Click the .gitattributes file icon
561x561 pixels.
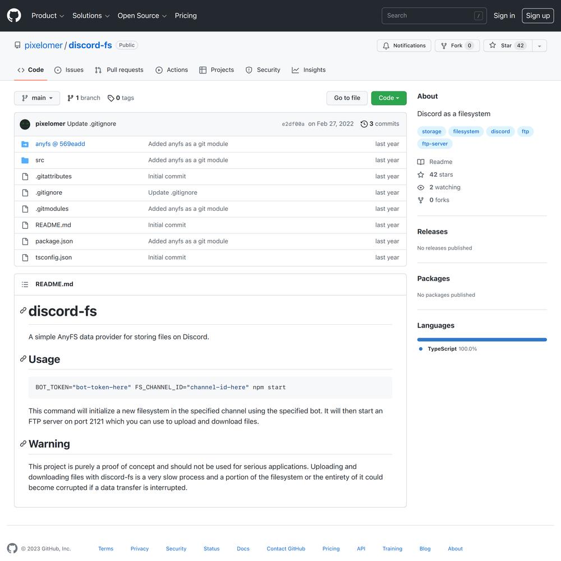25,176
